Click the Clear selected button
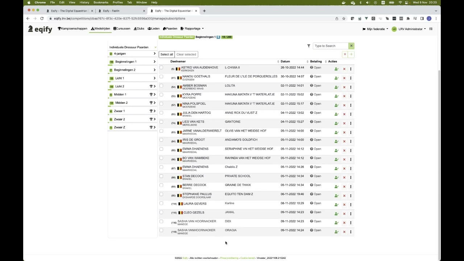The height and width of the screenshot is (261, 464). 186,54
